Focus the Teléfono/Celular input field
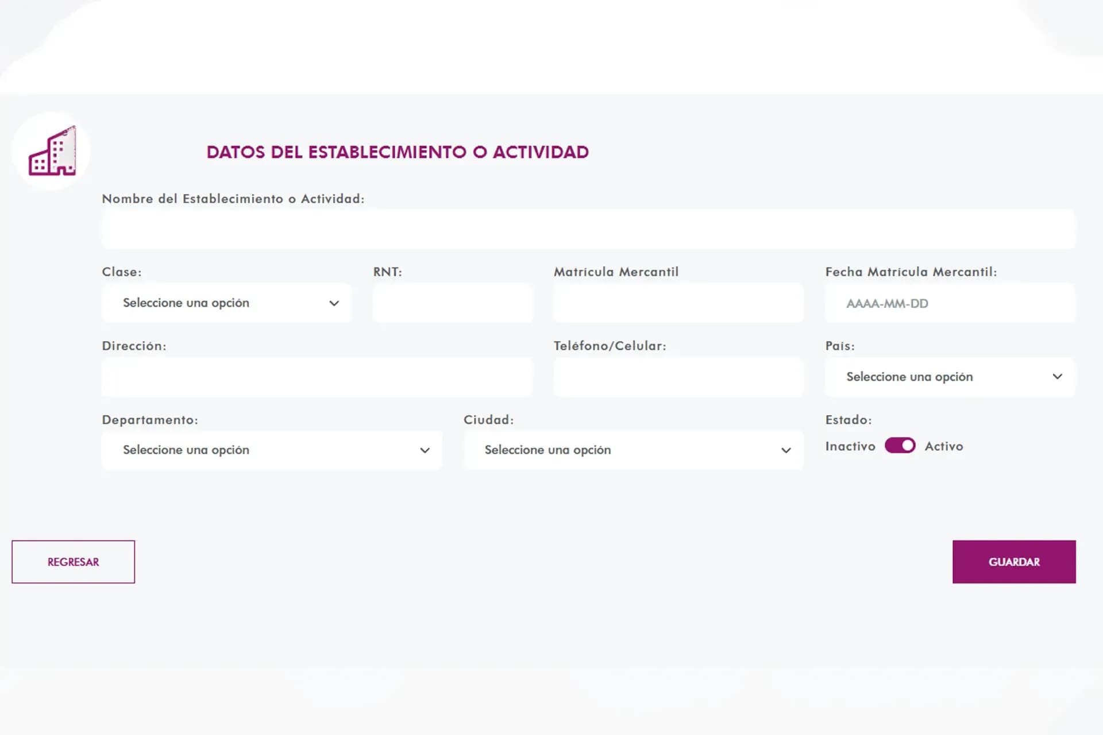This screenshot has height=735, width=1103. pos(678,377)
